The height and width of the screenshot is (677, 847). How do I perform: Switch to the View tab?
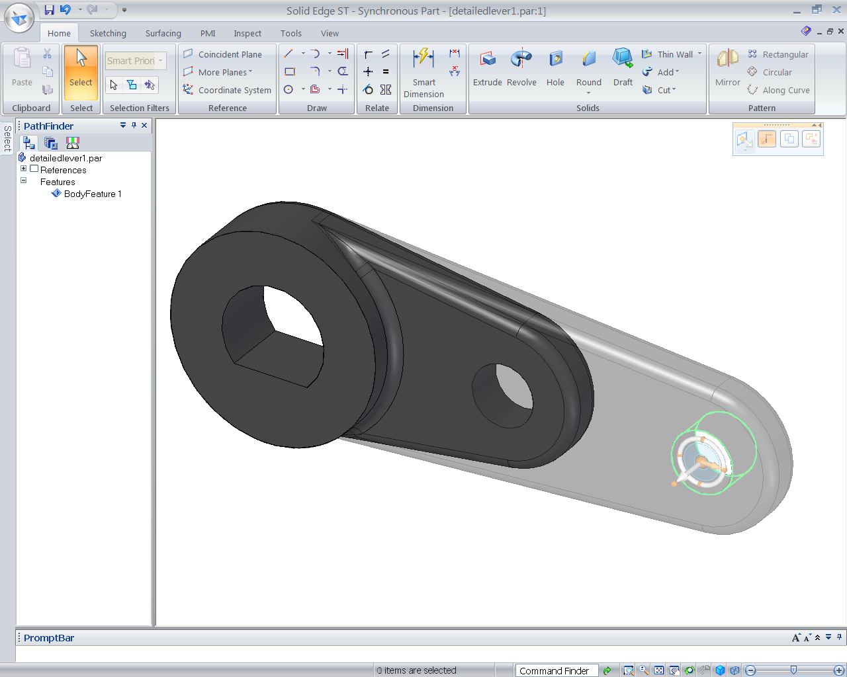coord(330,33)
